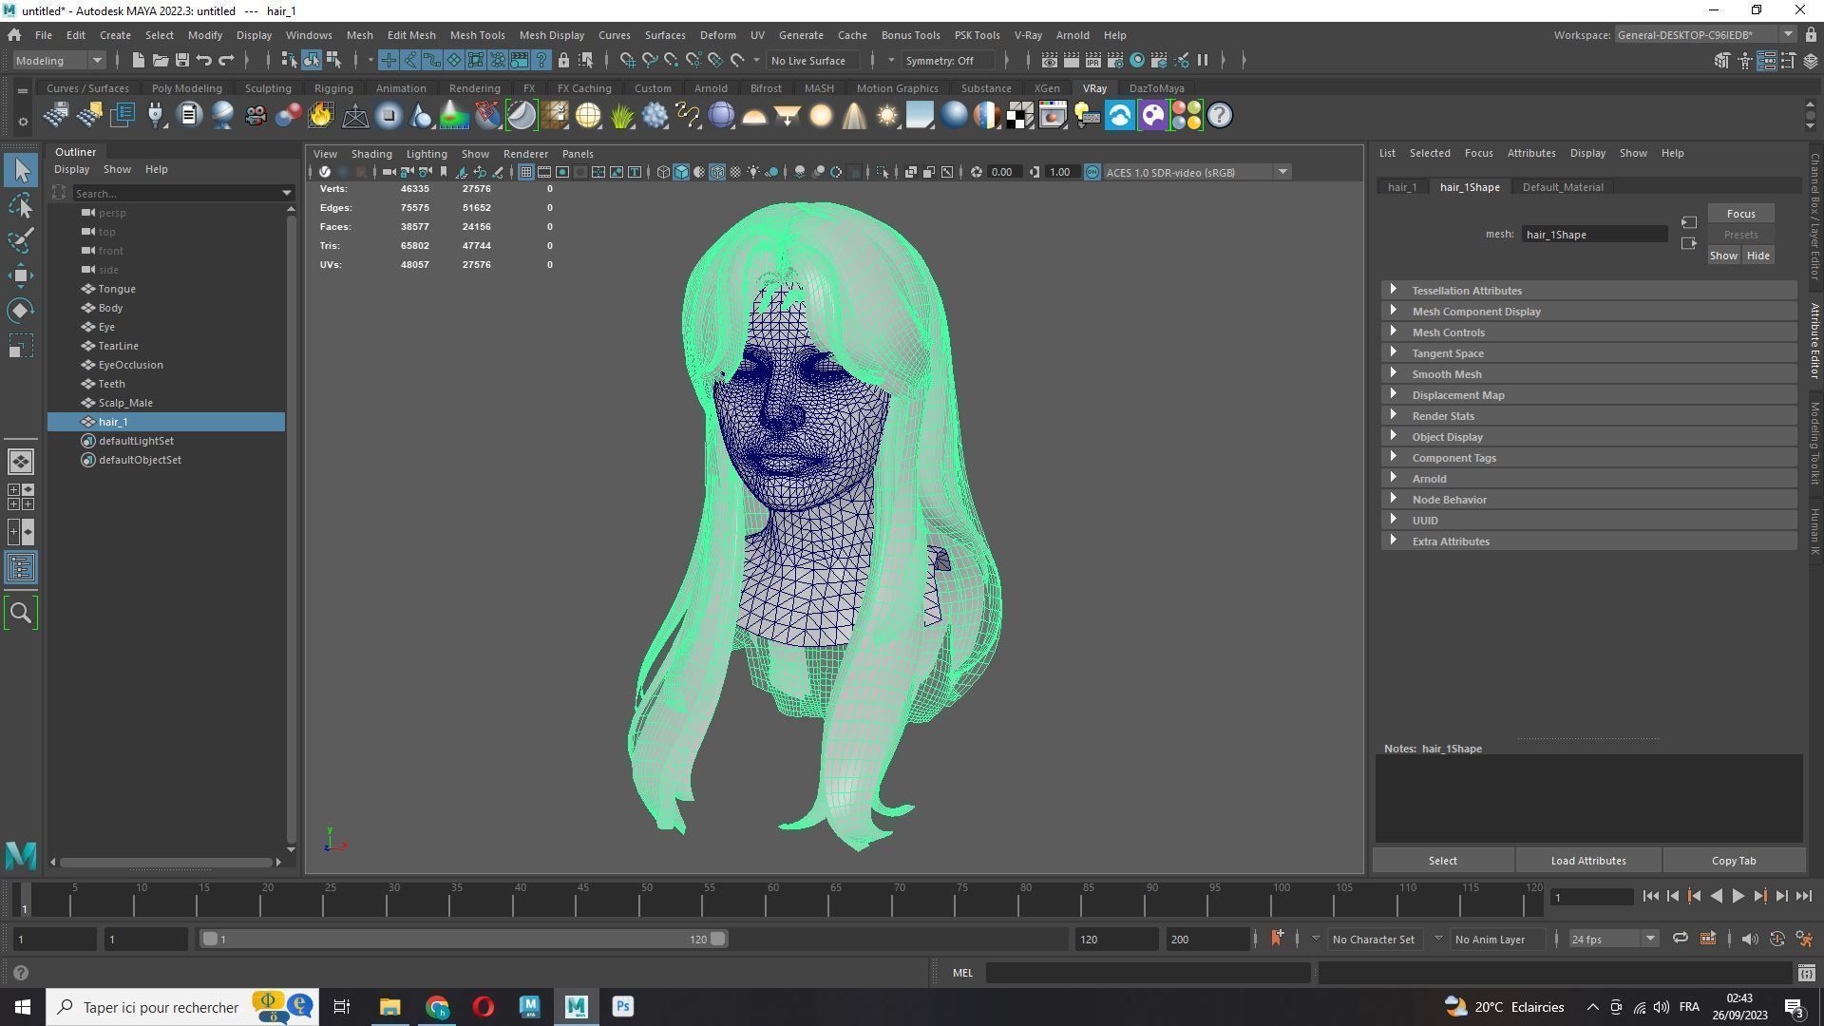Switch to the Default_Material tab
The width and height of the screenshot is (1824, 1026).
(x=1562, y=187)
